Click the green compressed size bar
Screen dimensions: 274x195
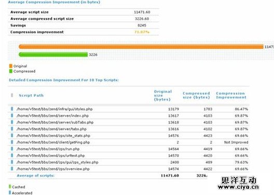coord(53,55)
